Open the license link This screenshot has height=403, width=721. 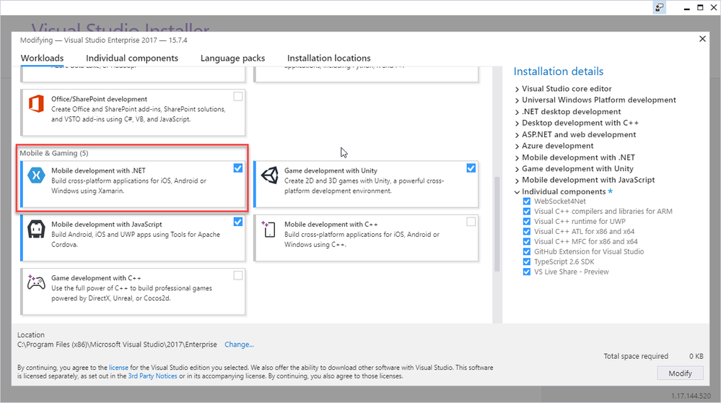118,368
